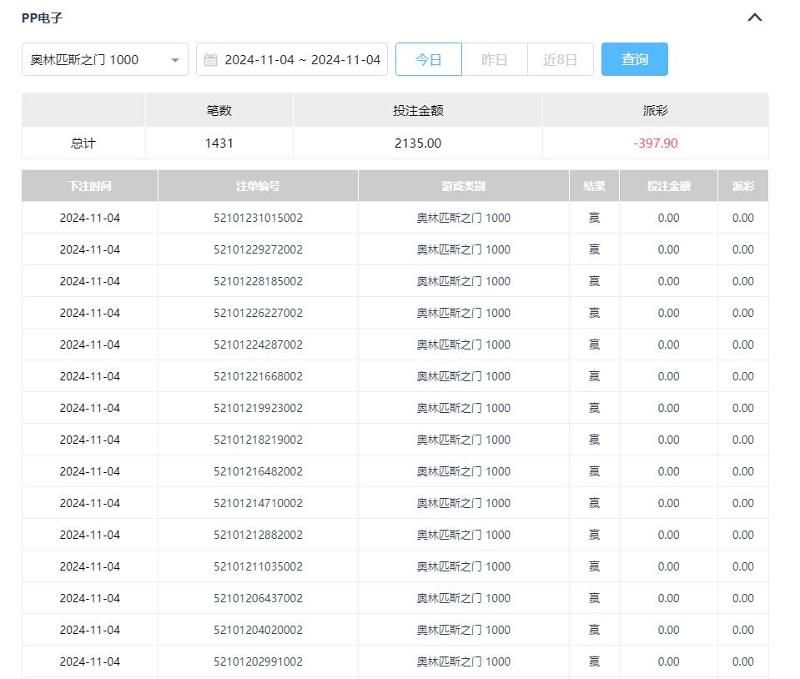The image size is (800, 679).
Task: Click the 下注时间 column header
Action: (x=89, y=186)
